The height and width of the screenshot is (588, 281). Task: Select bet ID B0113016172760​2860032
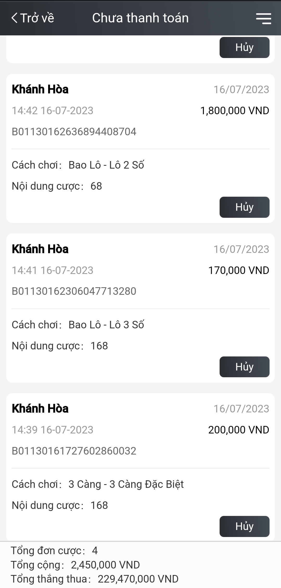click(x=74, y=451)
